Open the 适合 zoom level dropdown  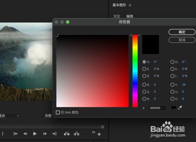click(10, 116)
